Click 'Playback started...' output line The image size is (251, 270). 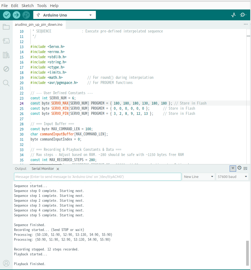tap(31, 254)
